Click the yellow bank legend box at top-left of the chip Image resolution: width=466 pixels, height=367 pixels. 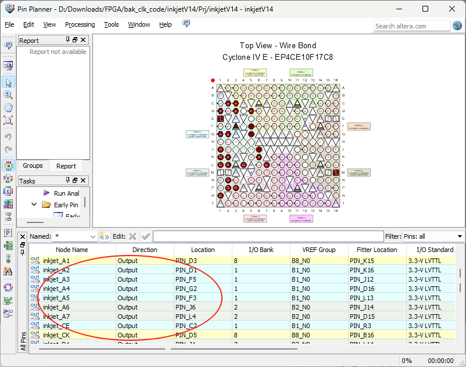tap(255, 73)
